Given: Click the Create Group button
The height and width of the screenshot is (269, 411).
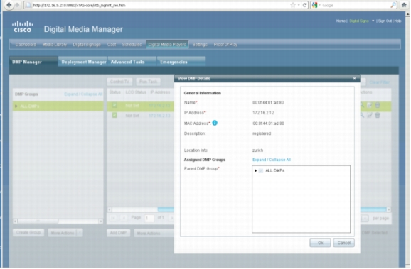Looking at the screenshot, I should (28, 233).
